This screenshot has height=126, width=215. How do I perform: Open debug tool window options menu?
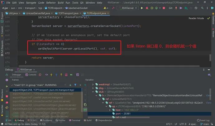point(204,70)
